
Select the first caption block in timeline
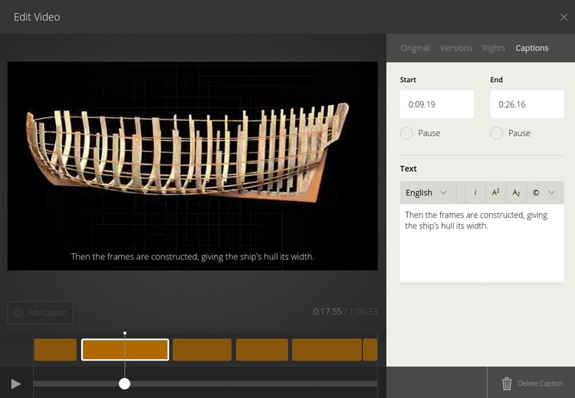[x=55, y=350]
